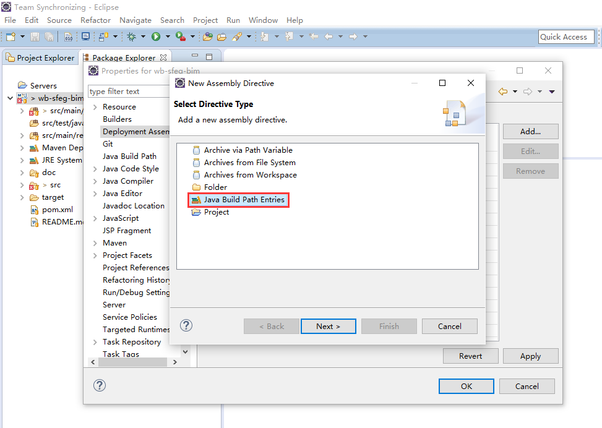602x428 pixels.
Task: Click the properties tree horizontal scrollbar
Action: (133, 362)
